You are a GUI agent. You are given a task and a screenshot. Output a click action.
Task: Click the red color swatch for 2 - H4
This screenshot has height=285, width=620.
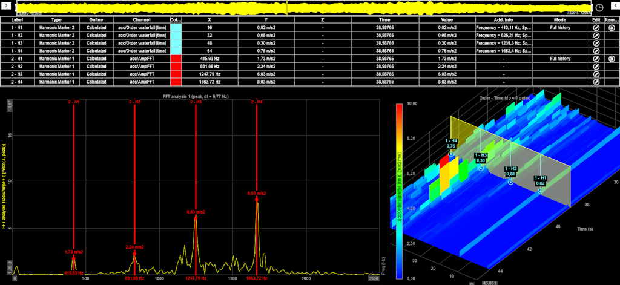point(176,82)
